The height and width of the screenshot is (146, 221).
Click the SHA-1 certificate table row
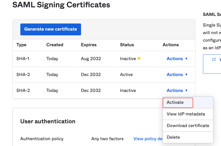pos(76,59)
